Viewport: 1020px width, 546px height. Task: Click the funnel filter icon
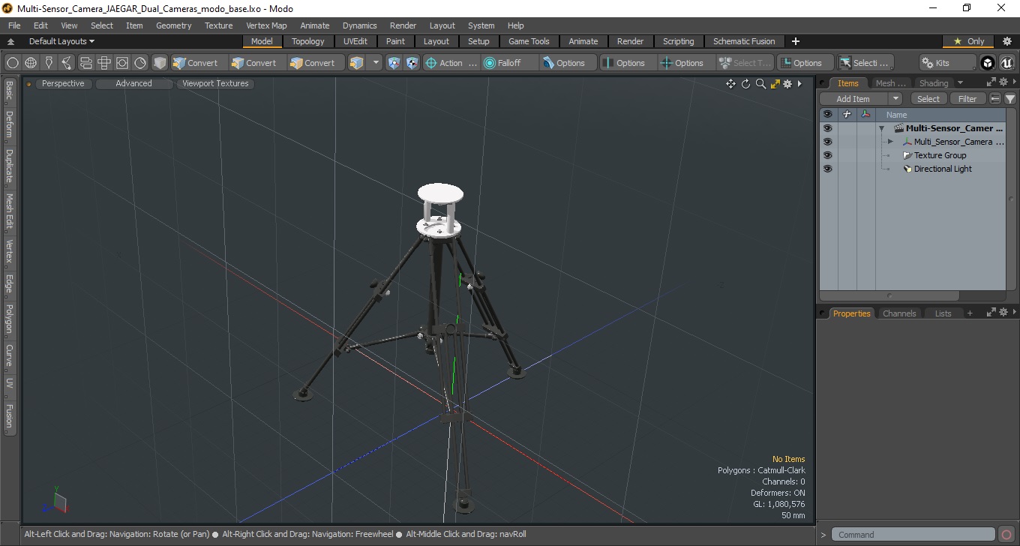pos(1010,99)
